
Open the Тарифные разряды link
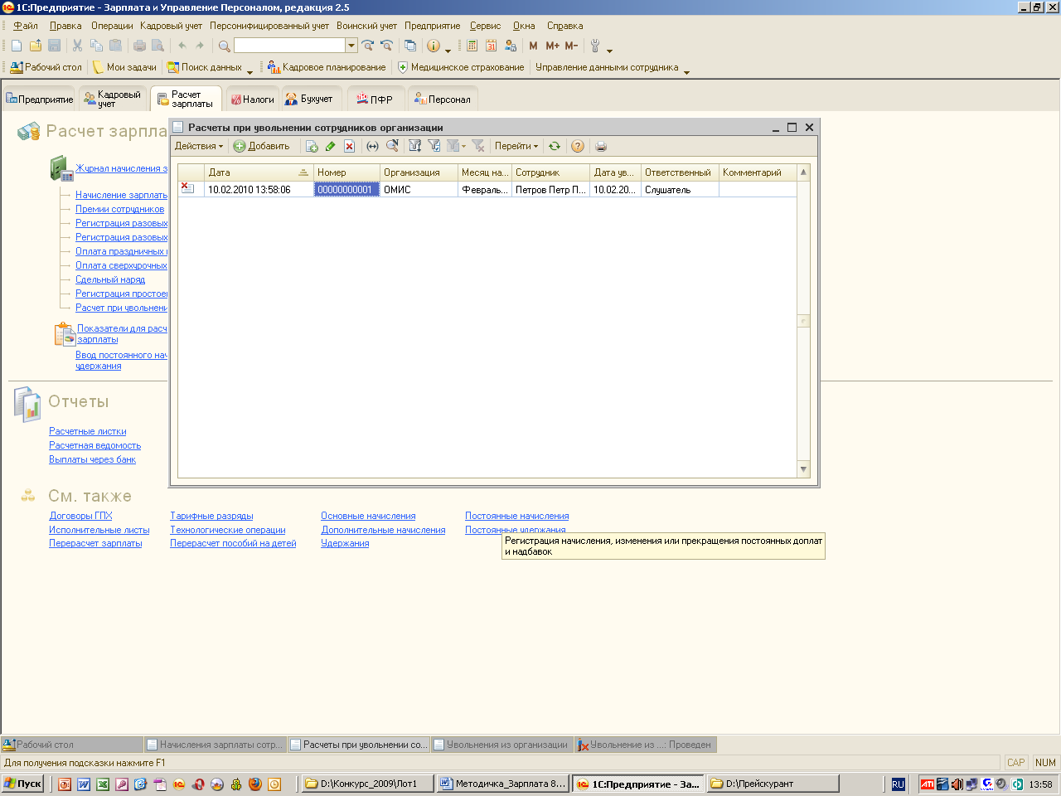point(211,516)
